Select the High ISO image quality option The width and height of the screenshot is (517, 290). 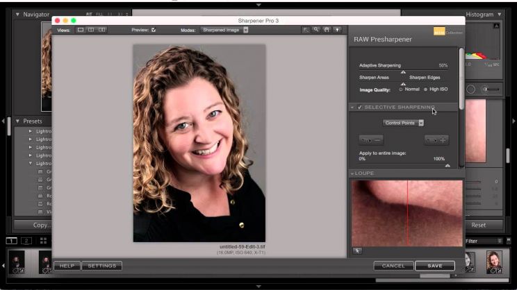tap(425, 89)
